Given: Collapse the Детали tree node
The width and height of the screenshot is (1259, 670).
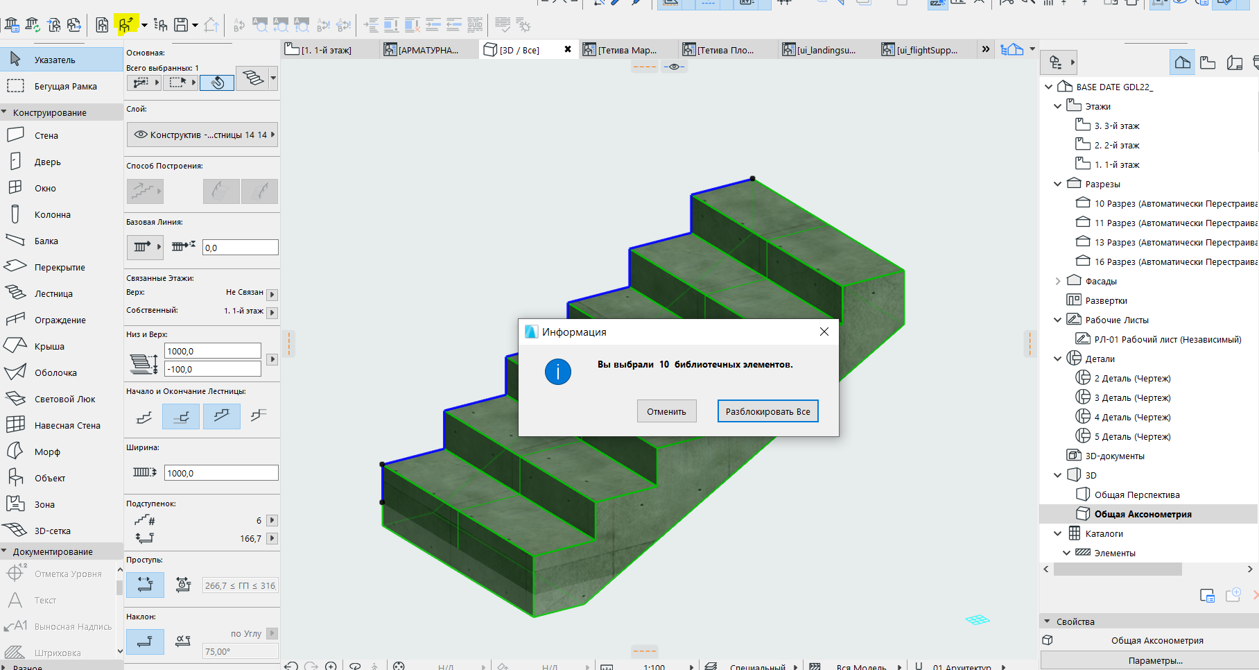Looking at the screenshot, I should pyautogui.click(x=1057, y=359).
